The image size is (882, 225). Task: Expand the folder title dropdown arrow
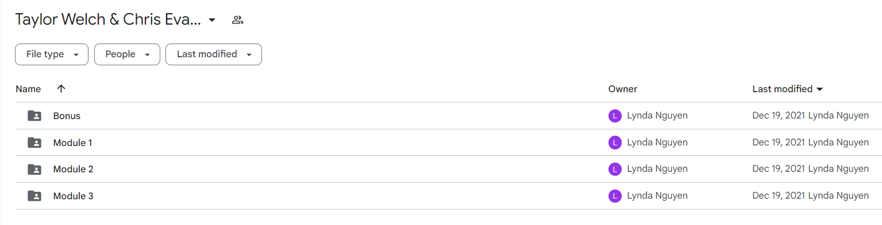coord(212,20)
